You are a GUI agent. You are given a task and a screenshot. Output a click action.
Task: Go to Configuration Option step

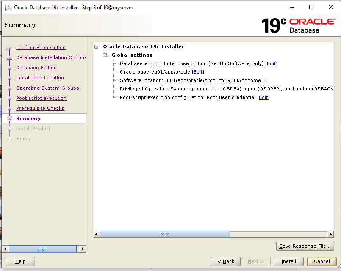(41, 47)
